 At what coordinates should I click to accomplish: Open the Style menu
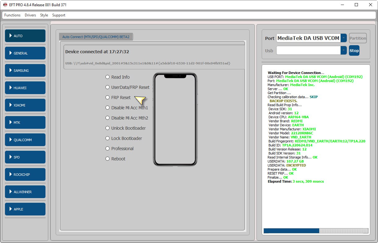(x=44, y=15)
